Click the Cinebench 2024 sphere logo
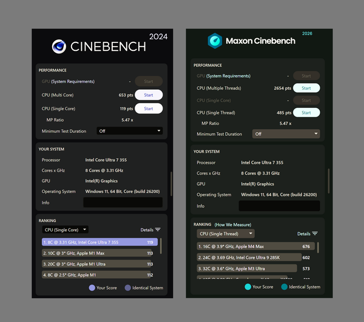This screenshot has height=322, width=364. [x=59, y=47]
